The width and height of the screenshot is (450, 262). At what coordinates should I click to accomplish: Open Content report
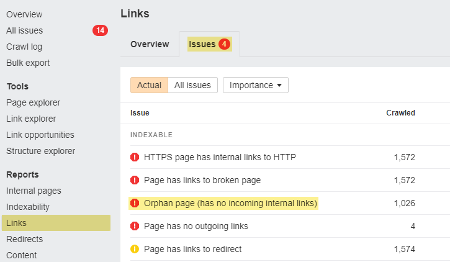click(22, 255)
